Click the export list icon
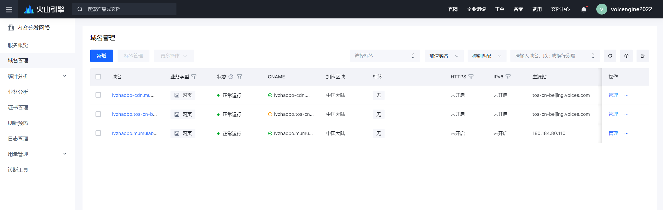The width and height of the screenshot is (663, 210). point(643,56)
